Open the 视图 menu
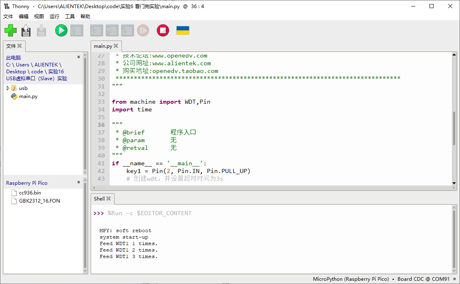This screenshot has height=284, width=460. pyautogui.click(x=39, y=16)
